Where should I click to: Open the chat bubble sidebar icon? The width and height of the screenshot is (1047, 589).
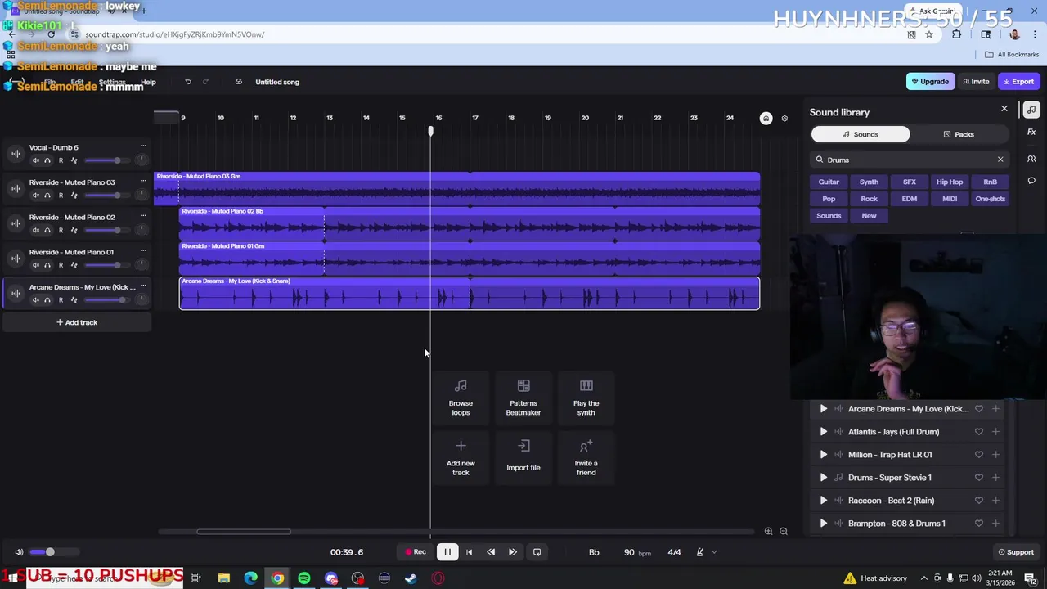pyautogui.click(x=1031, y=181)
